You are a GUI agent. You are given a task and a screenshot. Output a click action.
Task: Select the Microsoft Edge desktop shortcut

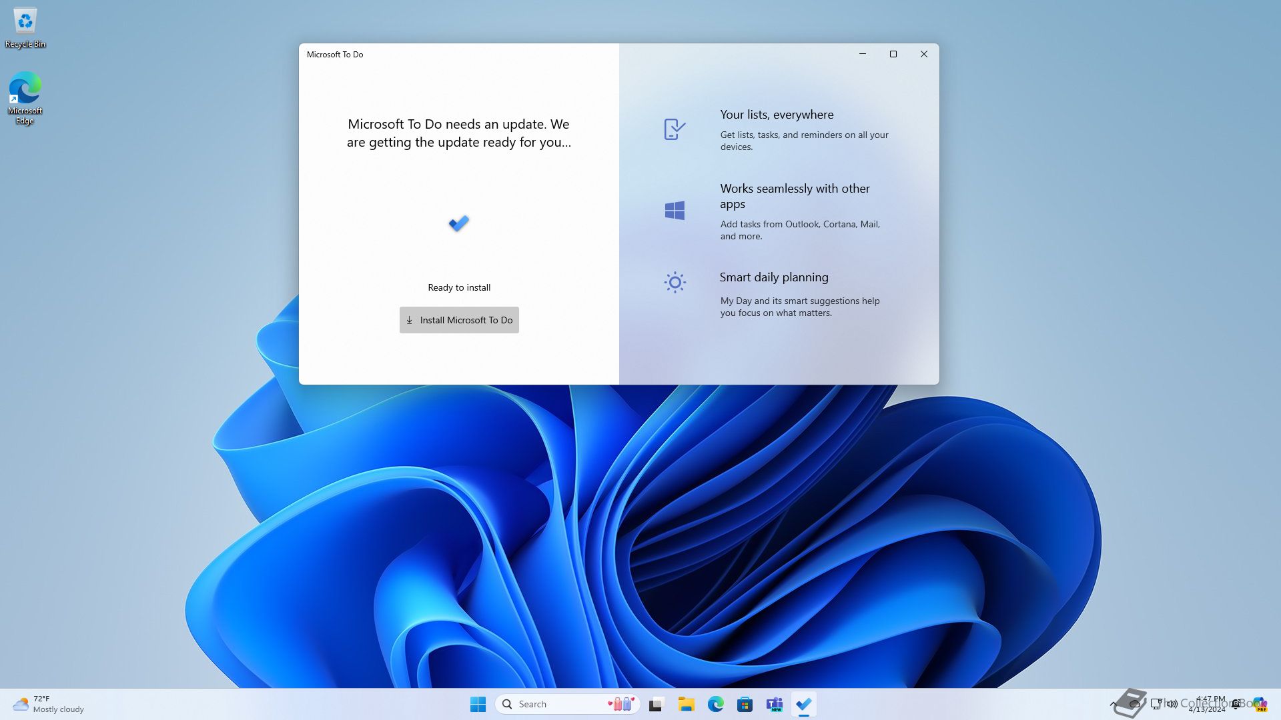pyautogui.click(x=25, y=99)
